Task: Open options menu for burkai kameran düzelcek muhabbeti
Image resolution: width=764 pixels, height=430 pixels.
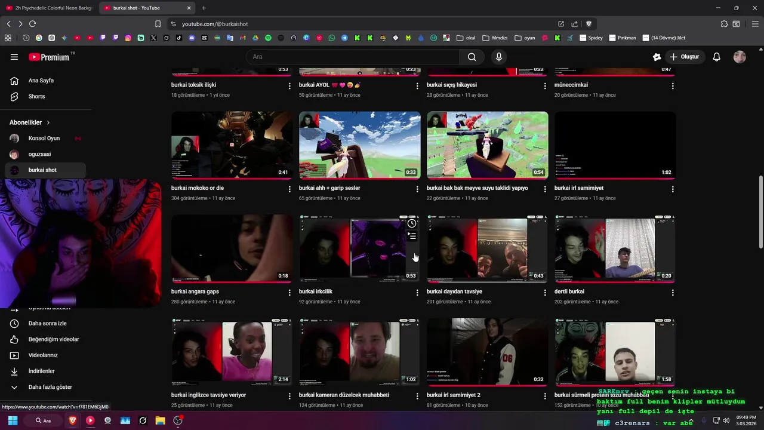Action: click(417, 396)
